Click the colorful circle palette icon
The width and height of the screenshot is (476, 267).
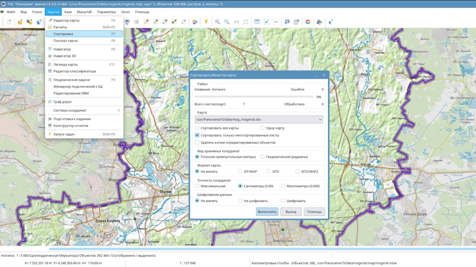click(308, 22)
